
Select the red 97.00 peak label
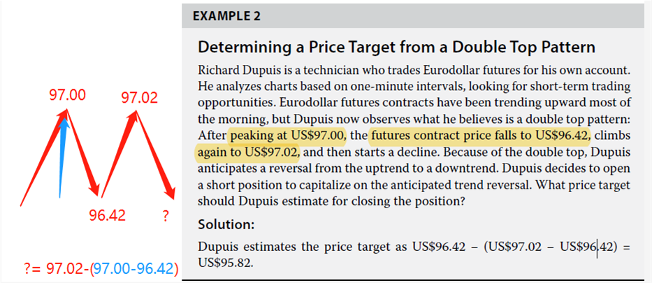[x=67, y=94]
